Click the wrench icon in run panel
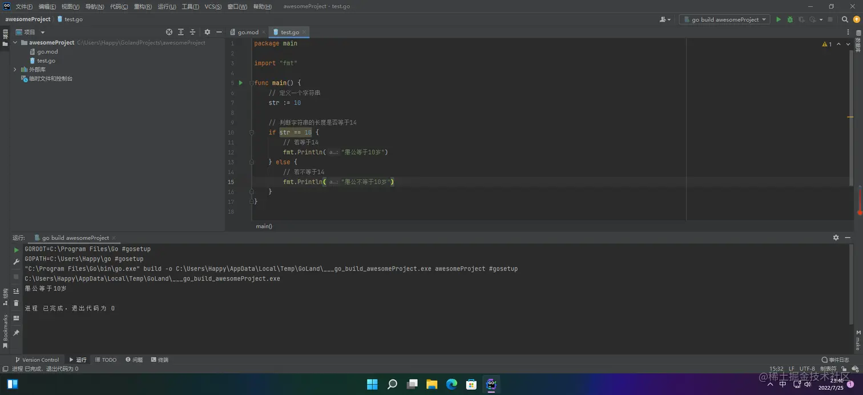The image size is (863, 395). point(17,262)
